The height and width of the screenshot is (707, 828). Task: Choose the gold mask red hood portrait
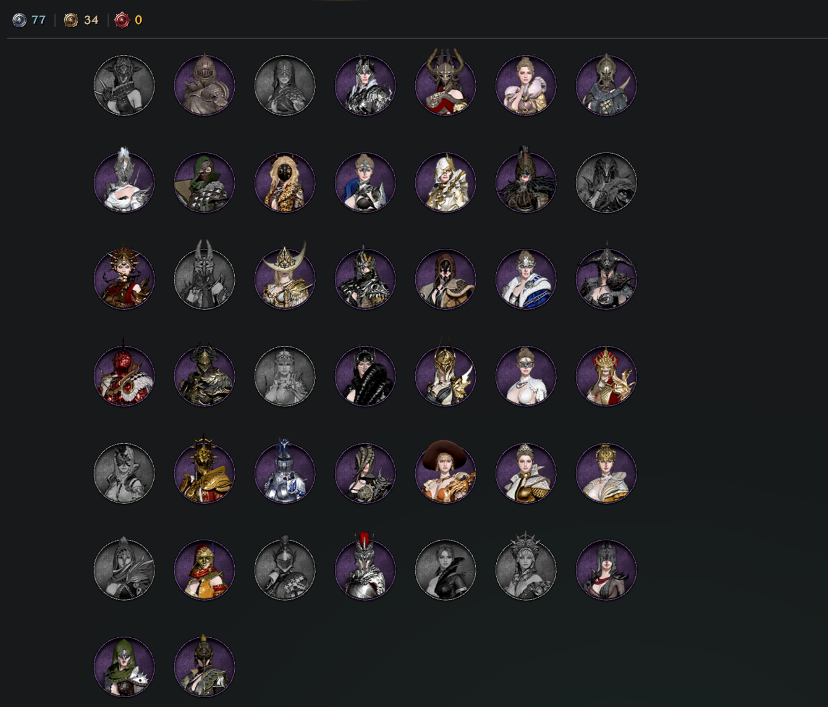205,569
